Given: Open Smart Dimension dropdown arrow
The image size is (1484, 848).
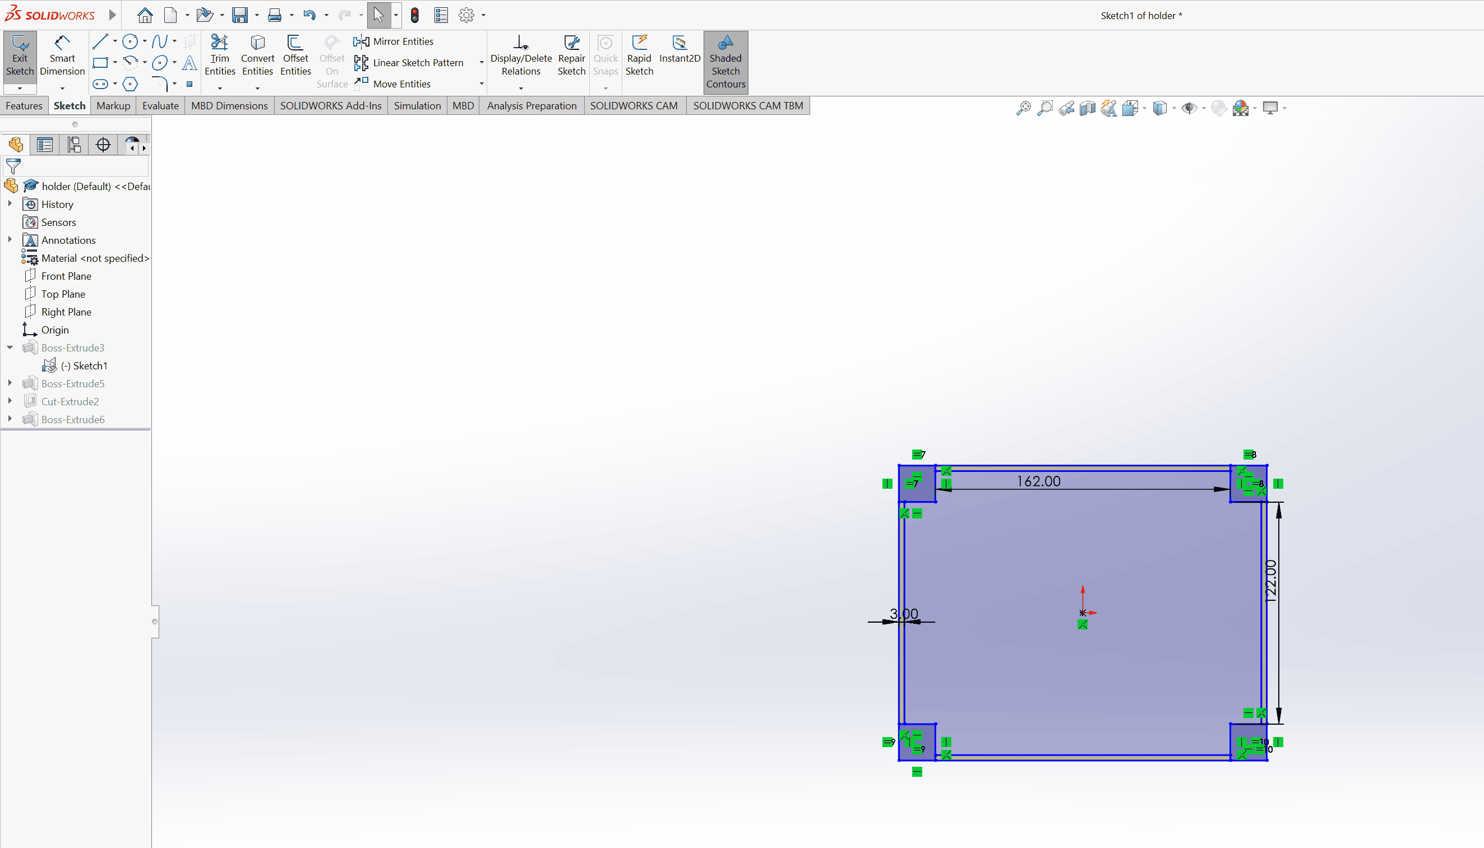Looking at the screenshot, I should tap(62, 89).
